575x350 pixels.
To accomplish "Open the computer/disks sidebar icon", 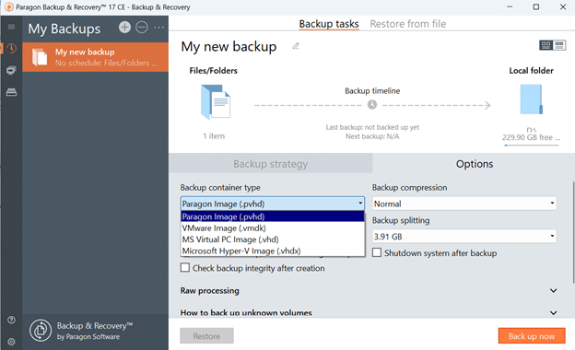I will coord(11,70).
